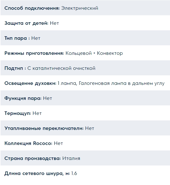Click the 'Освещение духовки' label
Screen dimensions: 170x185
pyautogui.click(x=30, y=83)
